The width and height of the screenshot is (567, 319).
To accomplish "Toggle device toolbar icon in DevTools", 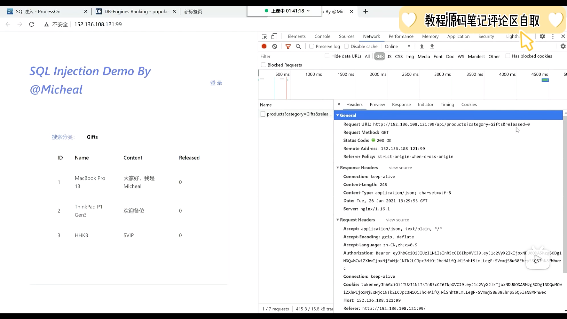I will pos(274,36).
